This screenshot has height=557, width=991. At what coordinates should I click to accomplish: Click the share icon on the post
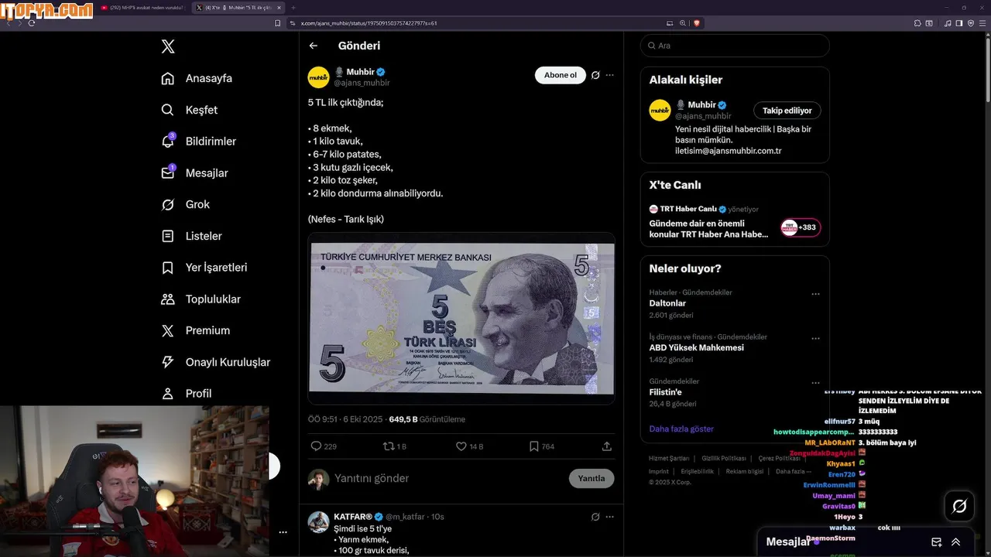(607, 446)
